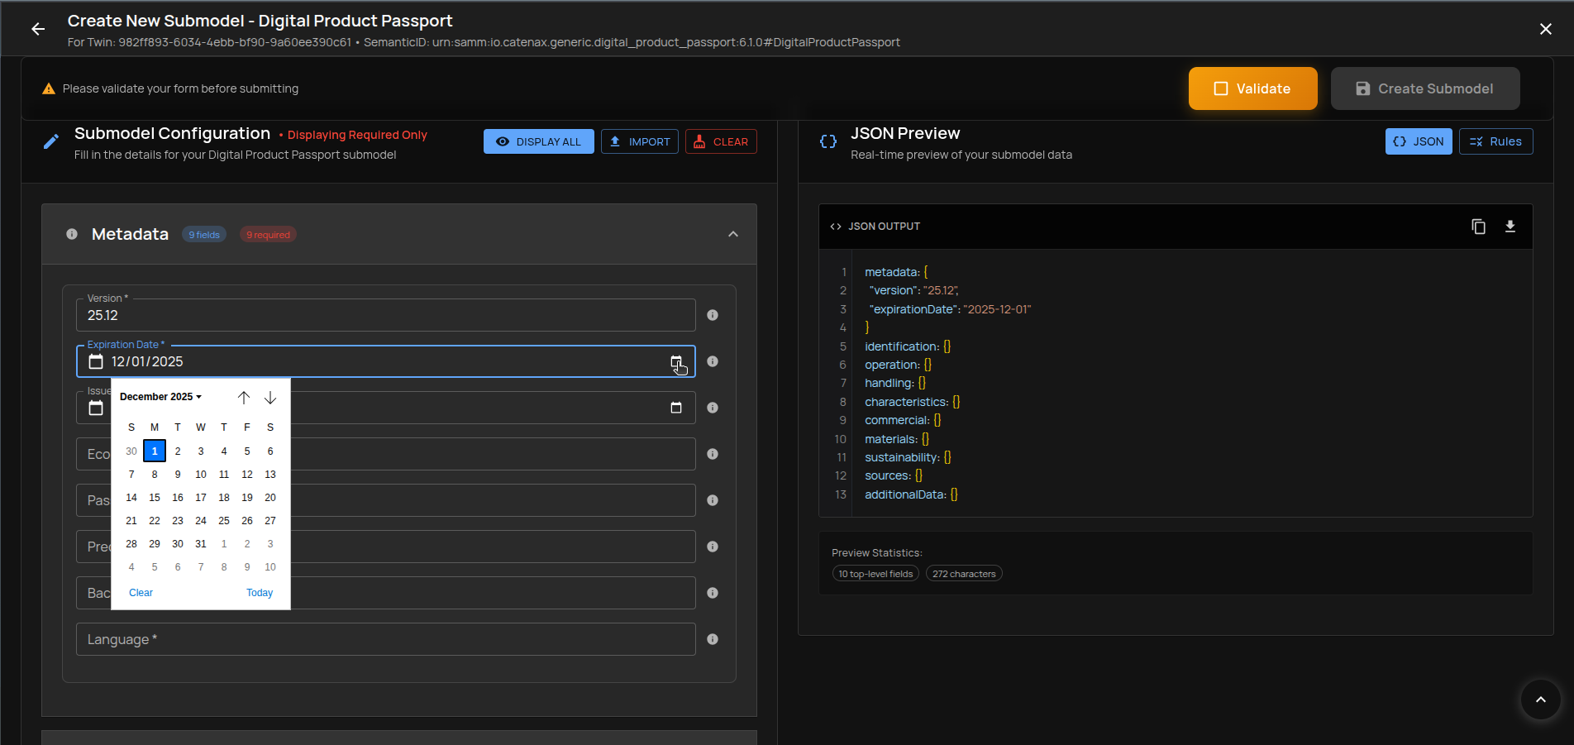
Task: Toggle Display All fields view
Action: coord(538,141)
